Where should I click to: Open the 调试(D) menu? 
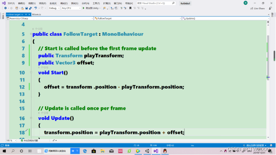pos(64,3)
